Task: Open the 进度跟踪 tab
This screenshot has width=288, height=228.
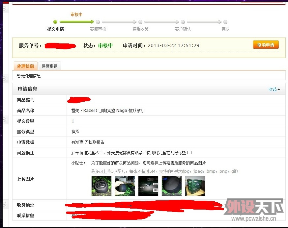Action: click(49, 66)
